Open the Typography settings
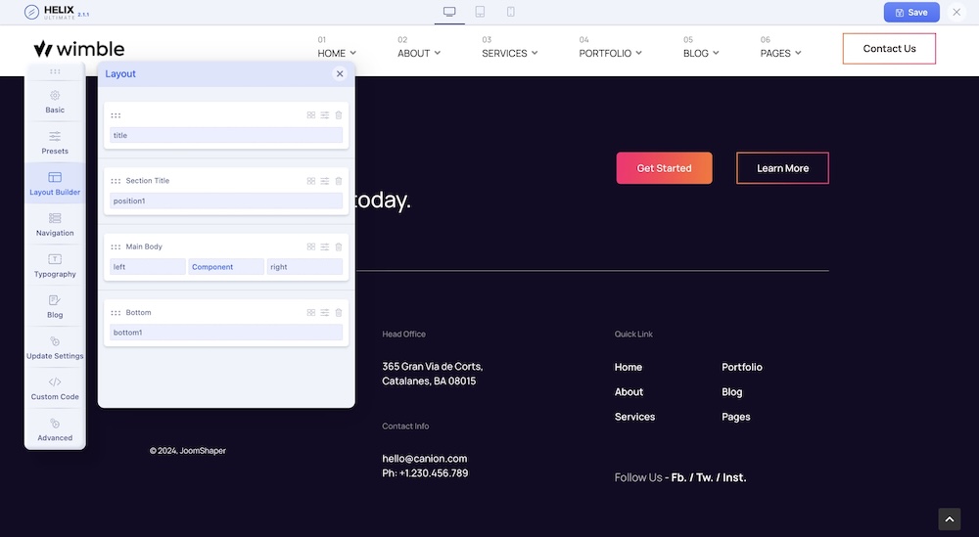The image size is (979, 537). (x=55, y=265)
